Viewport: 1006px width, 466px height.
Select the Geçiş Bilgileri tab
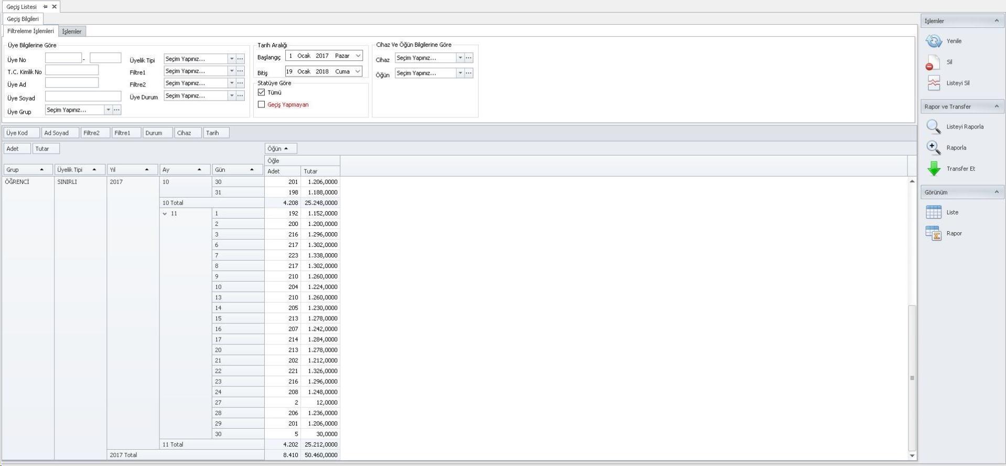[x=23, y=19]
